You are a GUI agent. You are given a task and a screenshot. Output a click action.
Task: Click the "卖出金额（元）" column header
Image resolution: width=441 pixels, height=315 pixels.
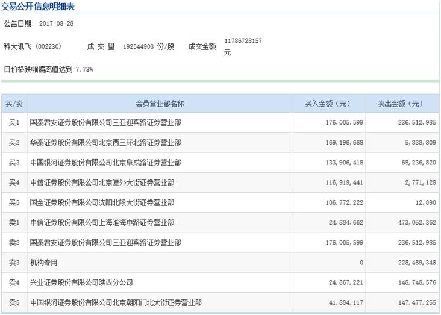tap(402, 104)
